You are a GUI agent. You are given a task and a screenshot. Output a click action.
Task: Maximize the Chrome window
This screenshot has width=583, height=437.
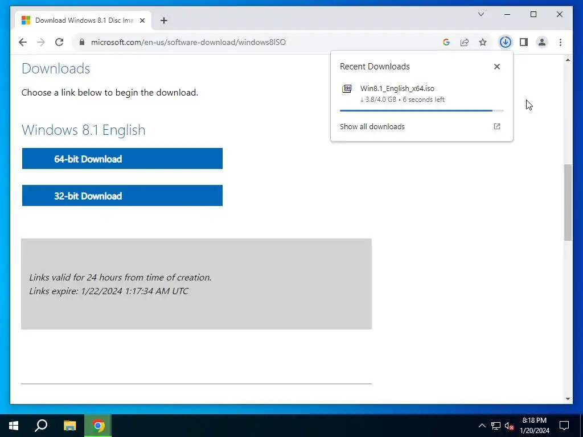533,14
